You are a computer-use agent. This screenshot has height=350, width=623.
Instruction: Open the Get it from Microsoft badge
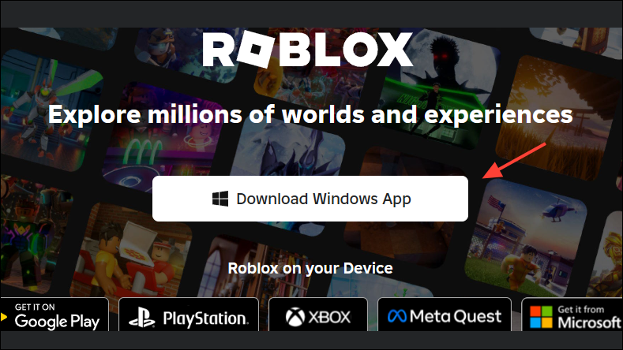[x=572, y=315]
